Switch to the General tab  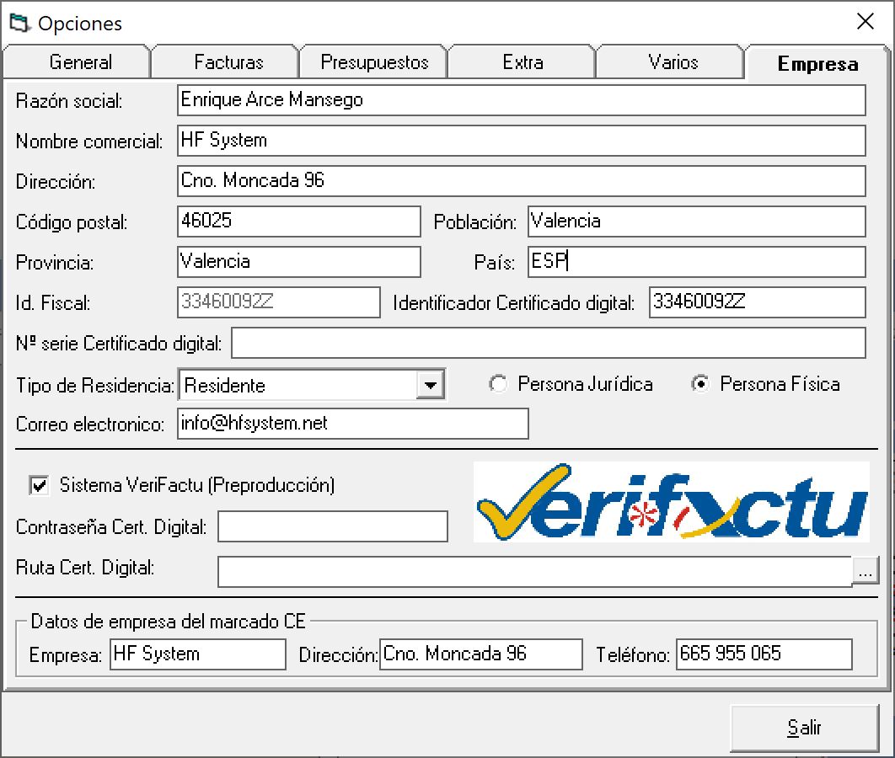[80, 62]
